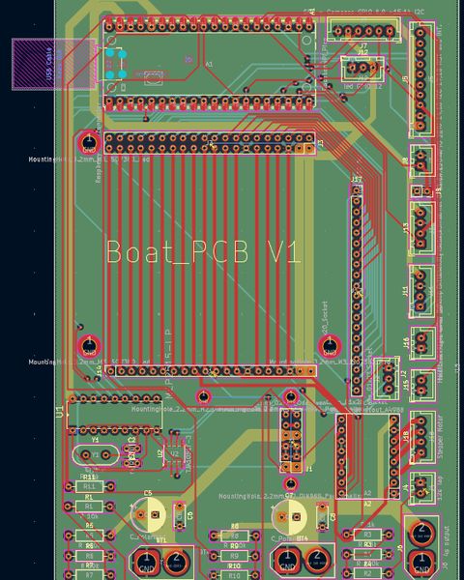The height and width of the screenshot is (580, 464).
Task: Click J6 output pad 2
Action: pyautogui.click(x=421, y=533)
